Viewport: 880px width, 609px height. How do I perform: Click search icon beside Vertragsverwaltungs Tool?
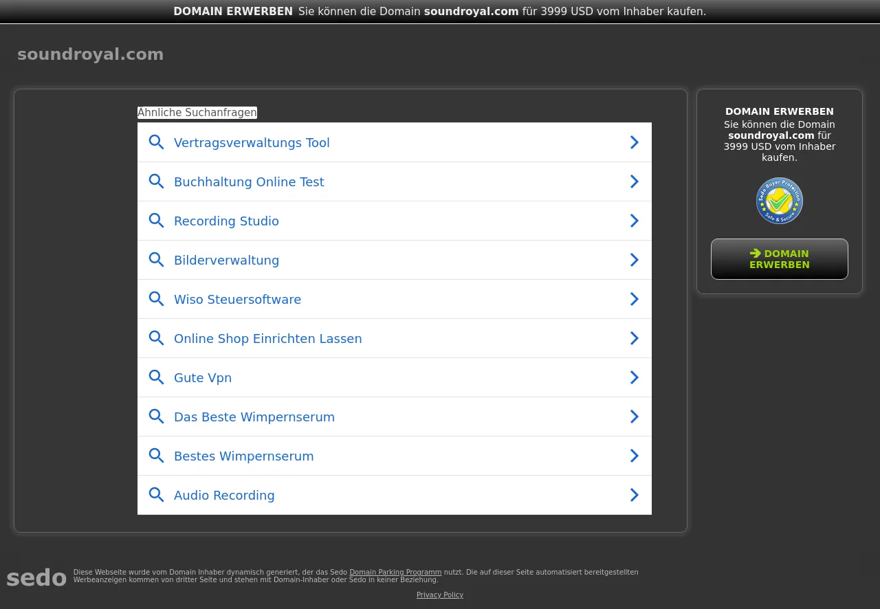[157, 142]
